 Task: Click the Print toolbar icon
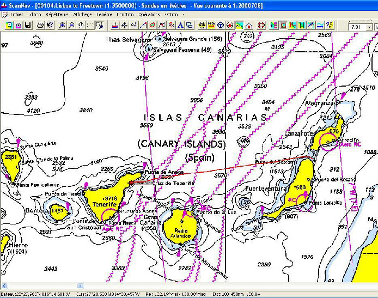click(x=39, y=25)
